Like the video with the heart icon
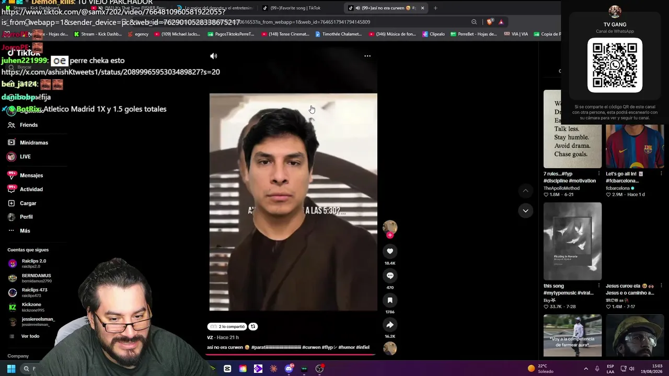669x376 pixels. coord(390,251)
